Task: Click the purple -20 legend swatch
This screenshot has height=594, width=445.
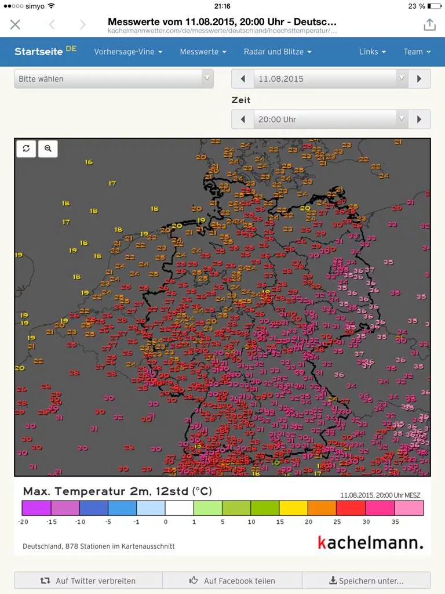Action: 37,508
